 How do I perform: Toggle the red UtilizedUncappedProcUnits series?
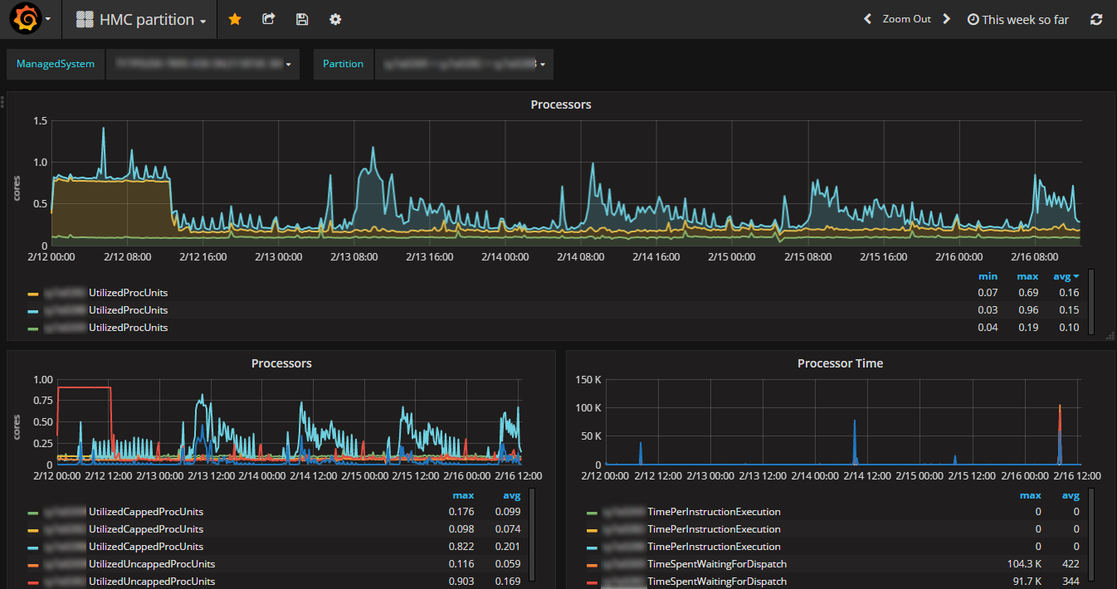coord(151,582)
